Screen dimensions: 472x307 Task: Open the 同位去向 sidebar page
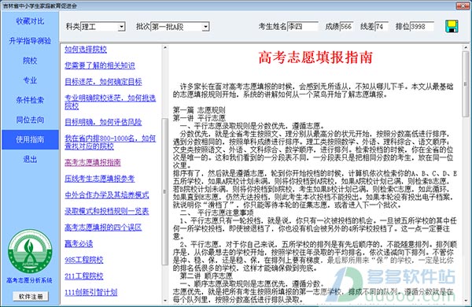click(30, 120)
